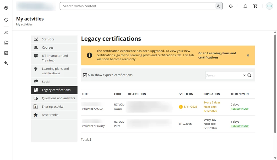
Task: Click the DESCRIPTION column header
Action: (137, 94)
